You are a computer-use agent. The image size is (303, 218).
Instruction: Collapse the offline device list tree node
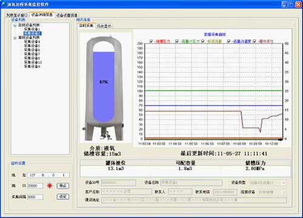click(x=15, y=38)
